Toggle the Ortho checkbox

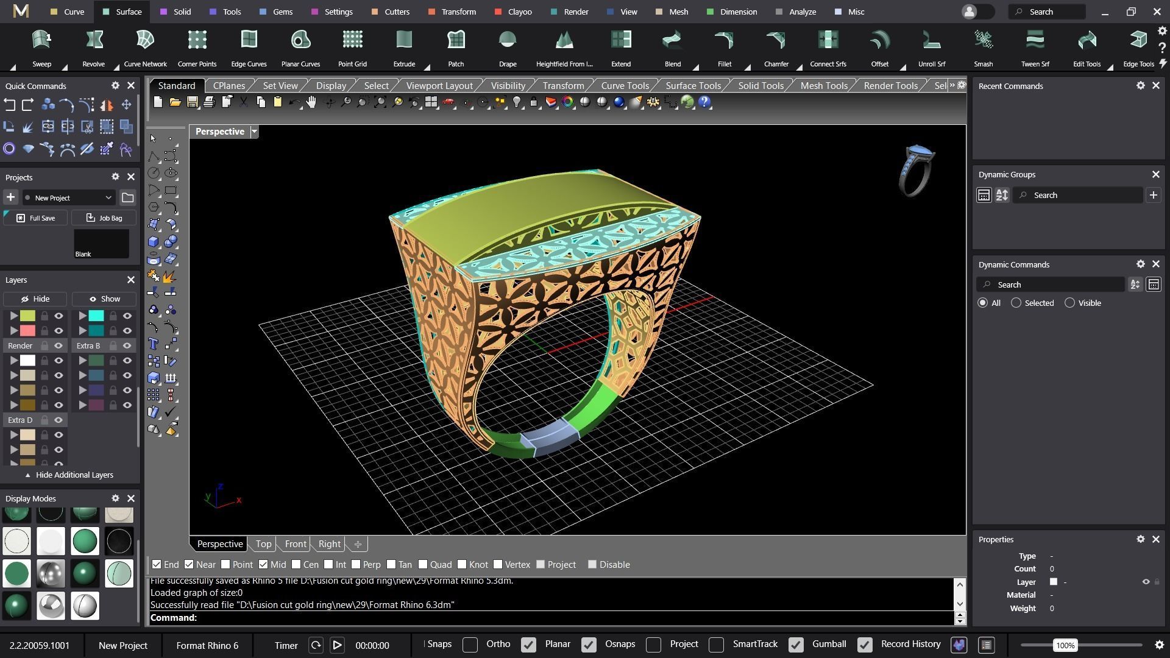coord(470,645)
